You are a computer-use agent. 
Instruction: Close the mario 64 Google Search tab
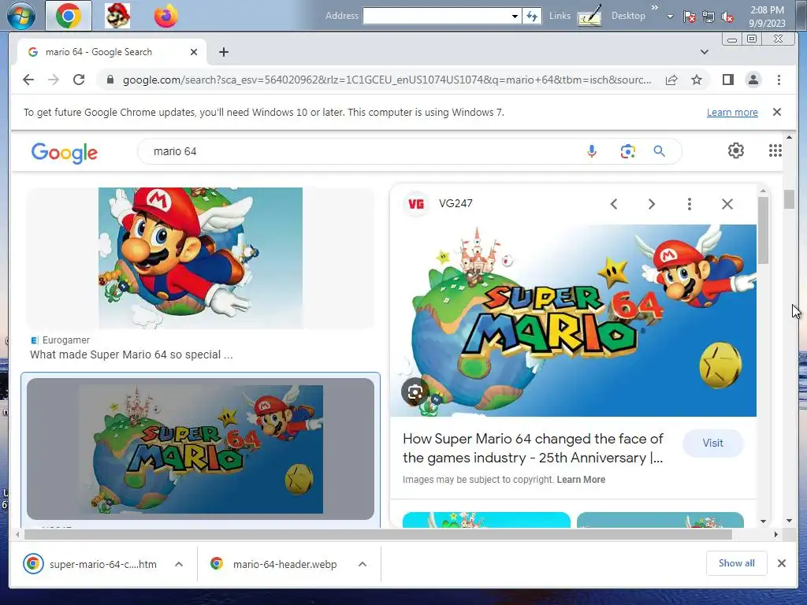coord(194,52)
